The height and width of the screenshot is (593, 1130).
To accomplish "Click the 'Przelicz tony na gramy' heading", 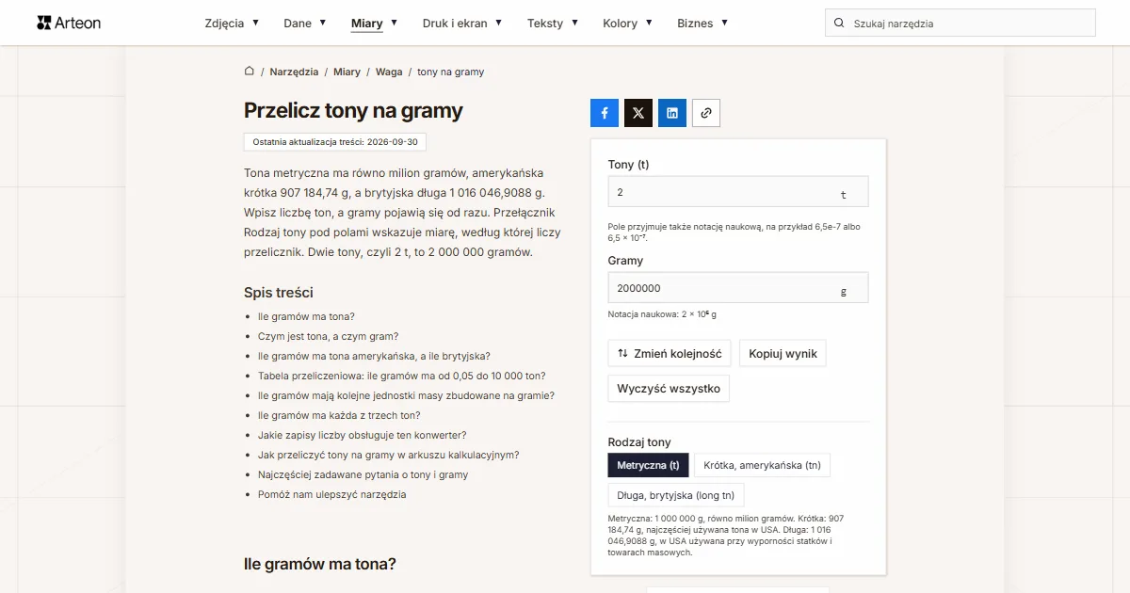I will tap(353, 110).
